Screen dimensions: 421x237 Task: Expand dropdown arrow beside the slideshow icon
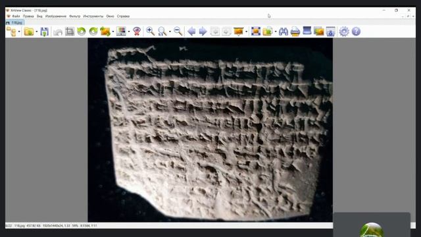[x=246, y=32]
